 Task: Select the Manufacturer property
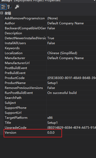pos(15,58)
